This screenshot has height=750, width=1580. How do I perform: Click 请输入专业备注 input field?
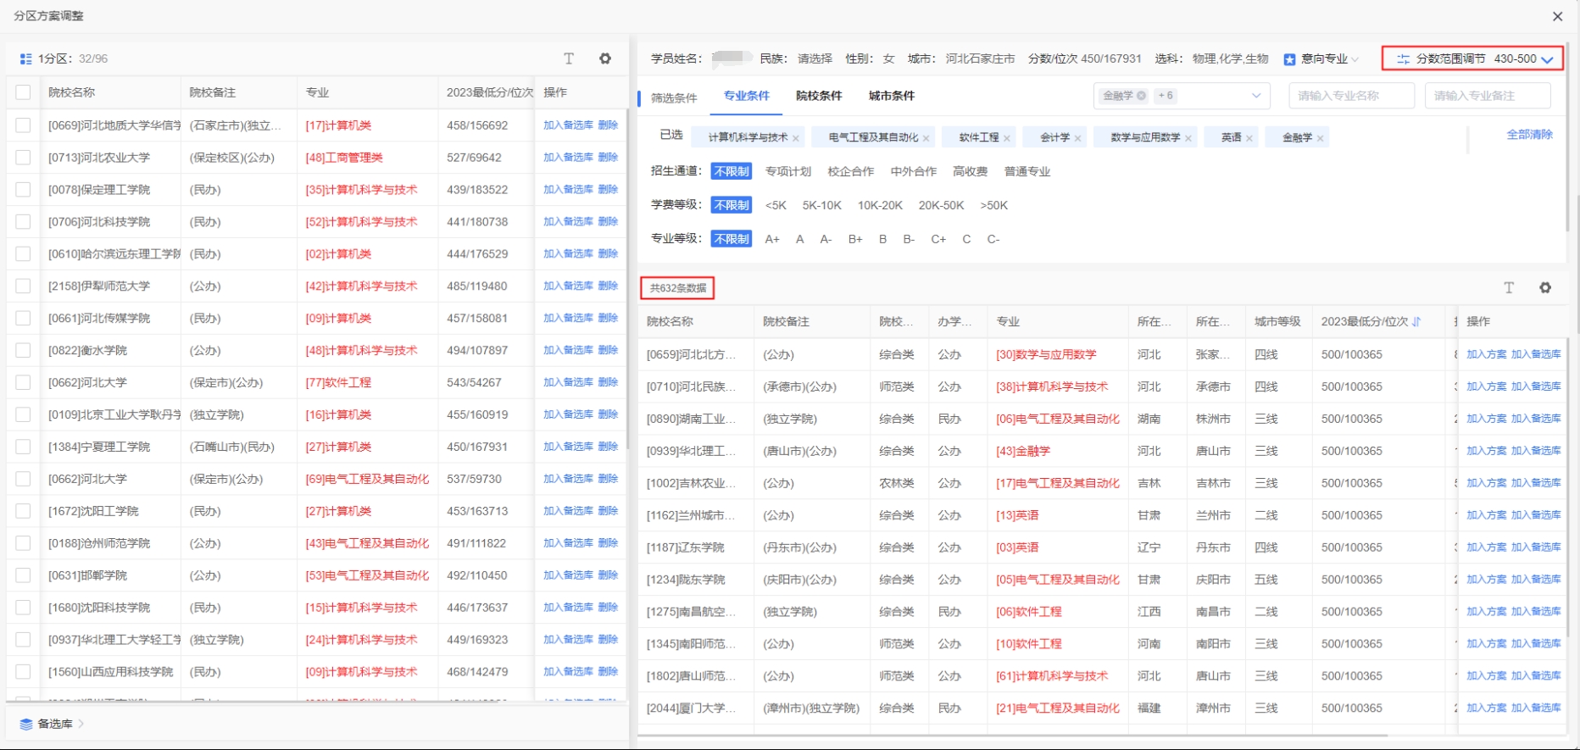[1488, 96]
